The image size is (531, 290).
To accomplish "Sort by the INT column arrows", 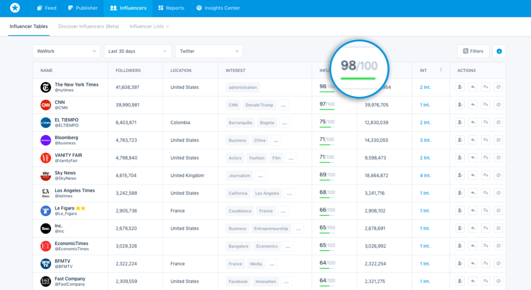I will click(441, 70).
